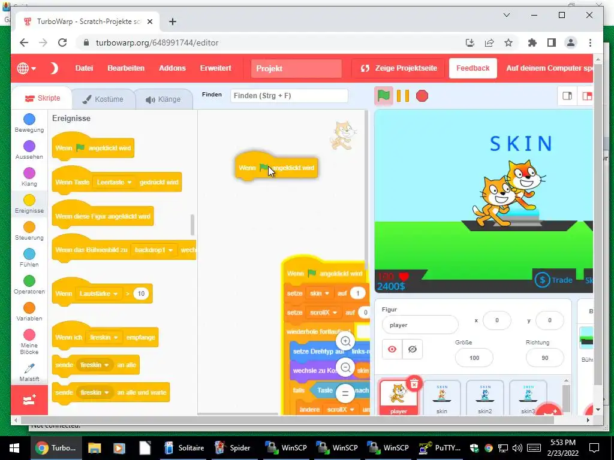Open the language globe menu
This screenshot has height=460, width=614.
26,68
